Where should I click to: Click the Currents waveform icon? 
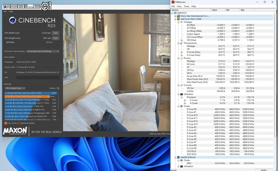[181, 85]
